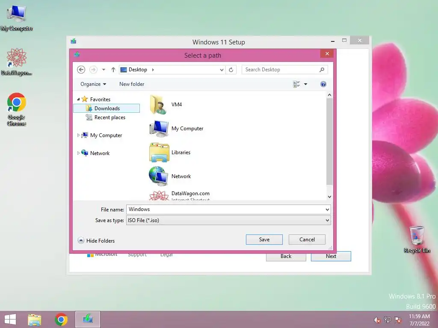The width and height of the screenshot is (438, 328).
Task: Select Downloads in the navigation pane
Action: coord(107,108)
